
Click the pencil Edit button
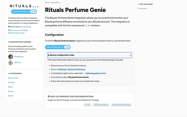tap(87, 105)
